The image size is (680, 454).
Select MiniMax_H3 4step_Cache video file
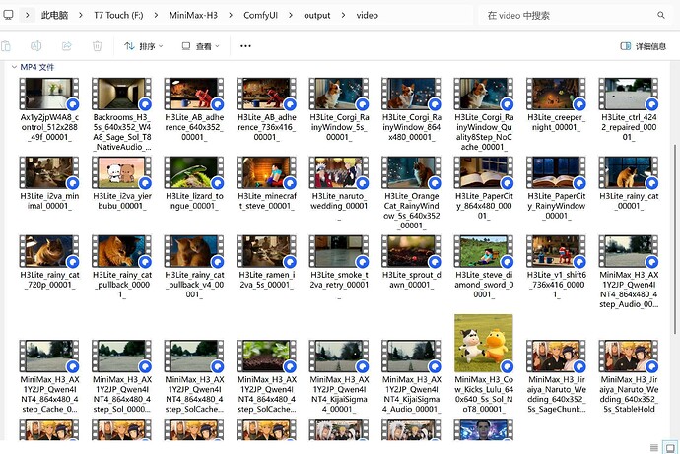[x=49, y=376]
